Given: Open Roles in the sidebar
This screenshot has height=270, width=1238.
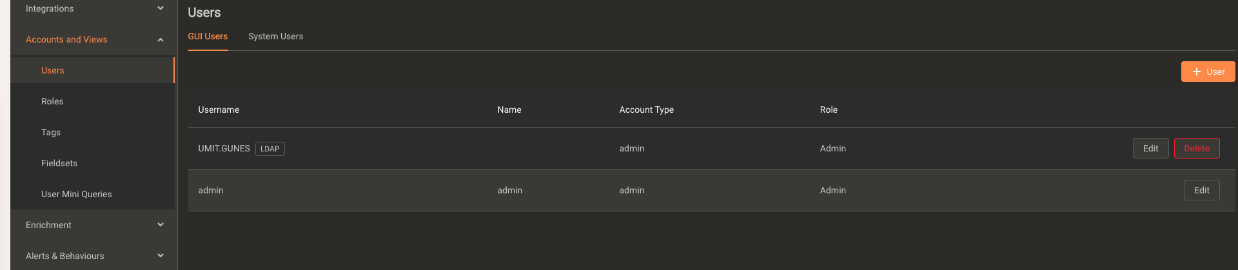Looking at the screenshot, I should [52, 101].
